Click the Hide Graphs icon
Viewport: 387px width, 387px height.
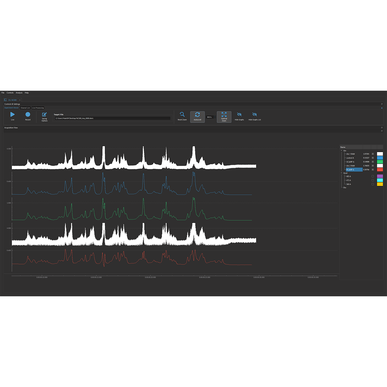(239, 114)
